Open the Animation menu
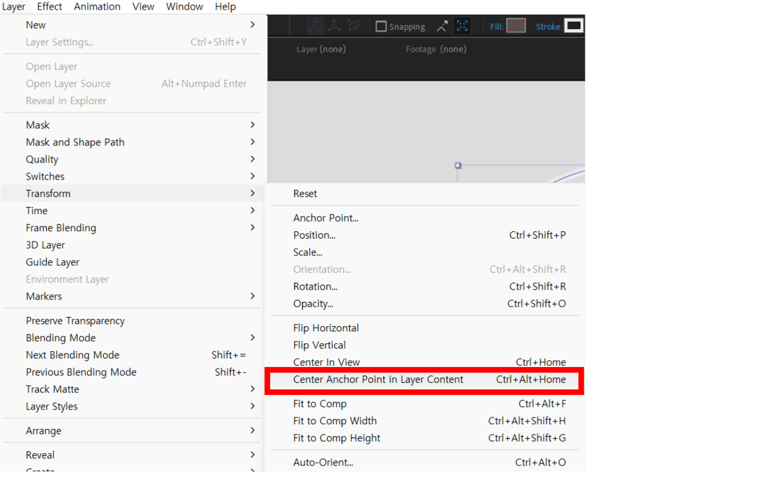This screenshot has height=499, width=779. coord(97,7)
